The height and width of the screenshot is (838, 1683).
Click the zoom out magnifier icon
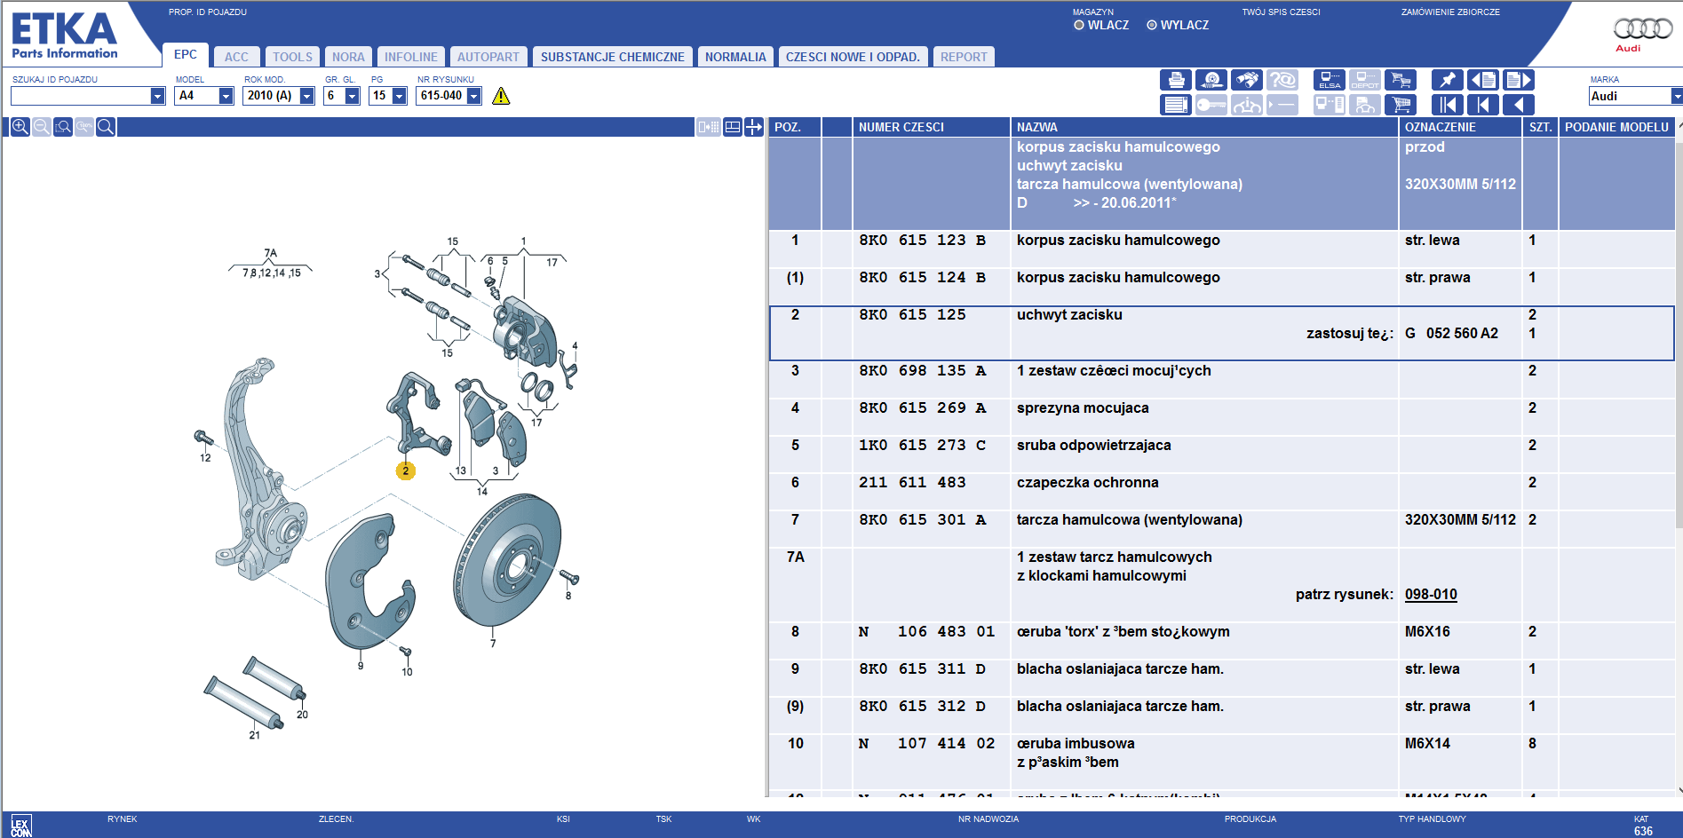[42, 127]
